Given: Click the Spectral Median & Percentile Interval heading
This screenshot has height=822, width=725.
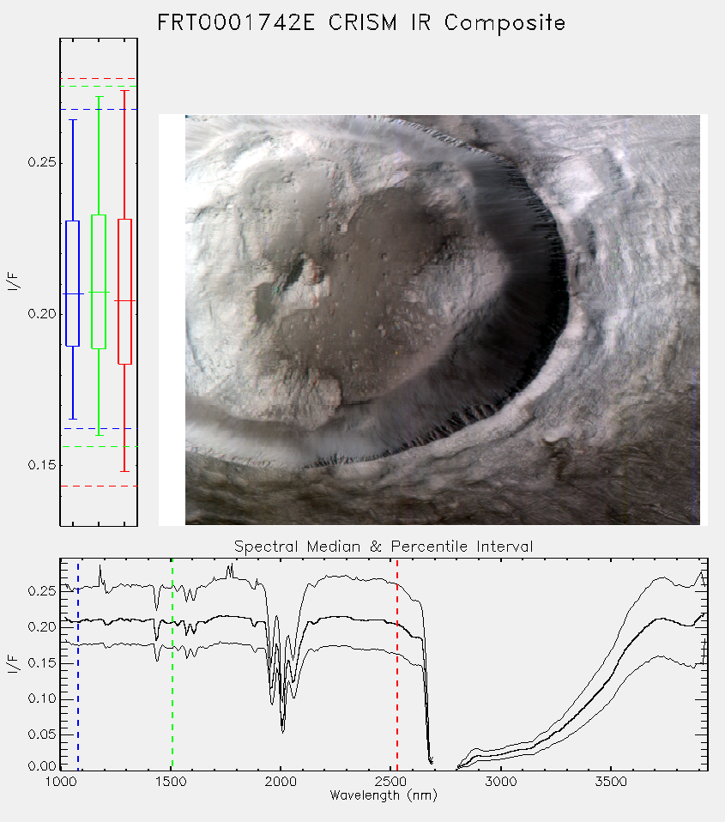Looking at the screenshot, I should point(384,547).
